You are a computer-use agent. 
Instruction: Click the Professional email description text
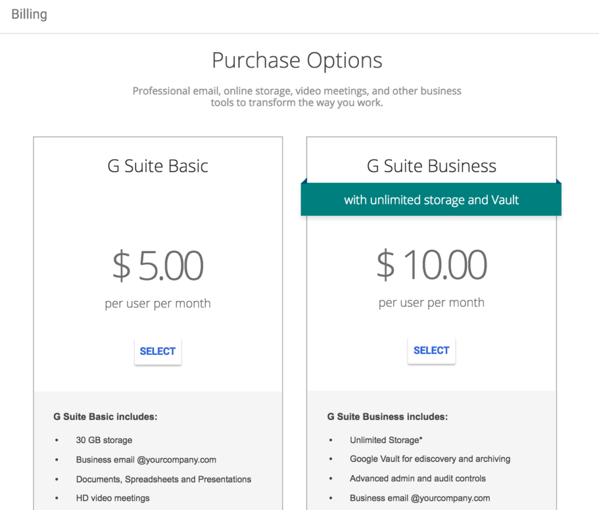point(297,96)
